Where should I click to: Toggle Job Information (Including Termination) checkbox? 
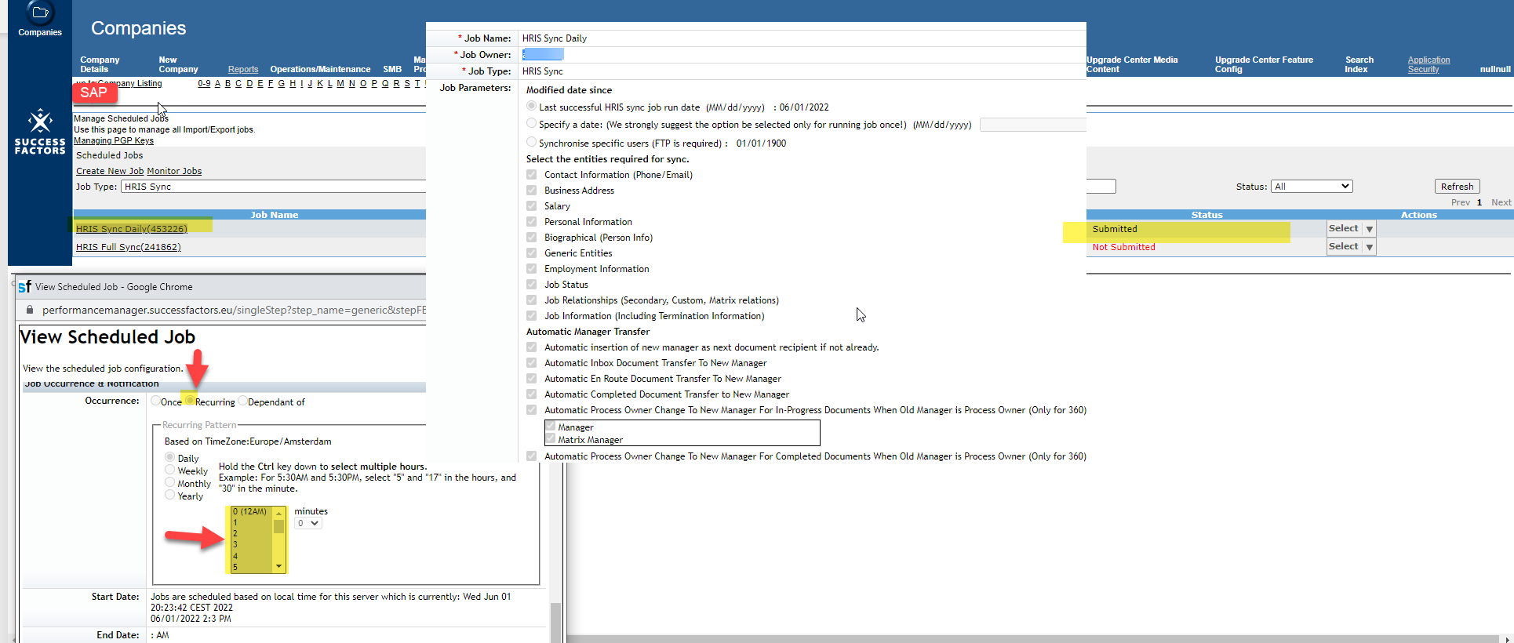(532, 315)
